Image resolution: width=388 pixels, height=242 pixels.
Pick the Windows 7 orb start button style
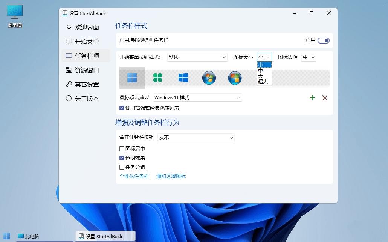point(209,77)
